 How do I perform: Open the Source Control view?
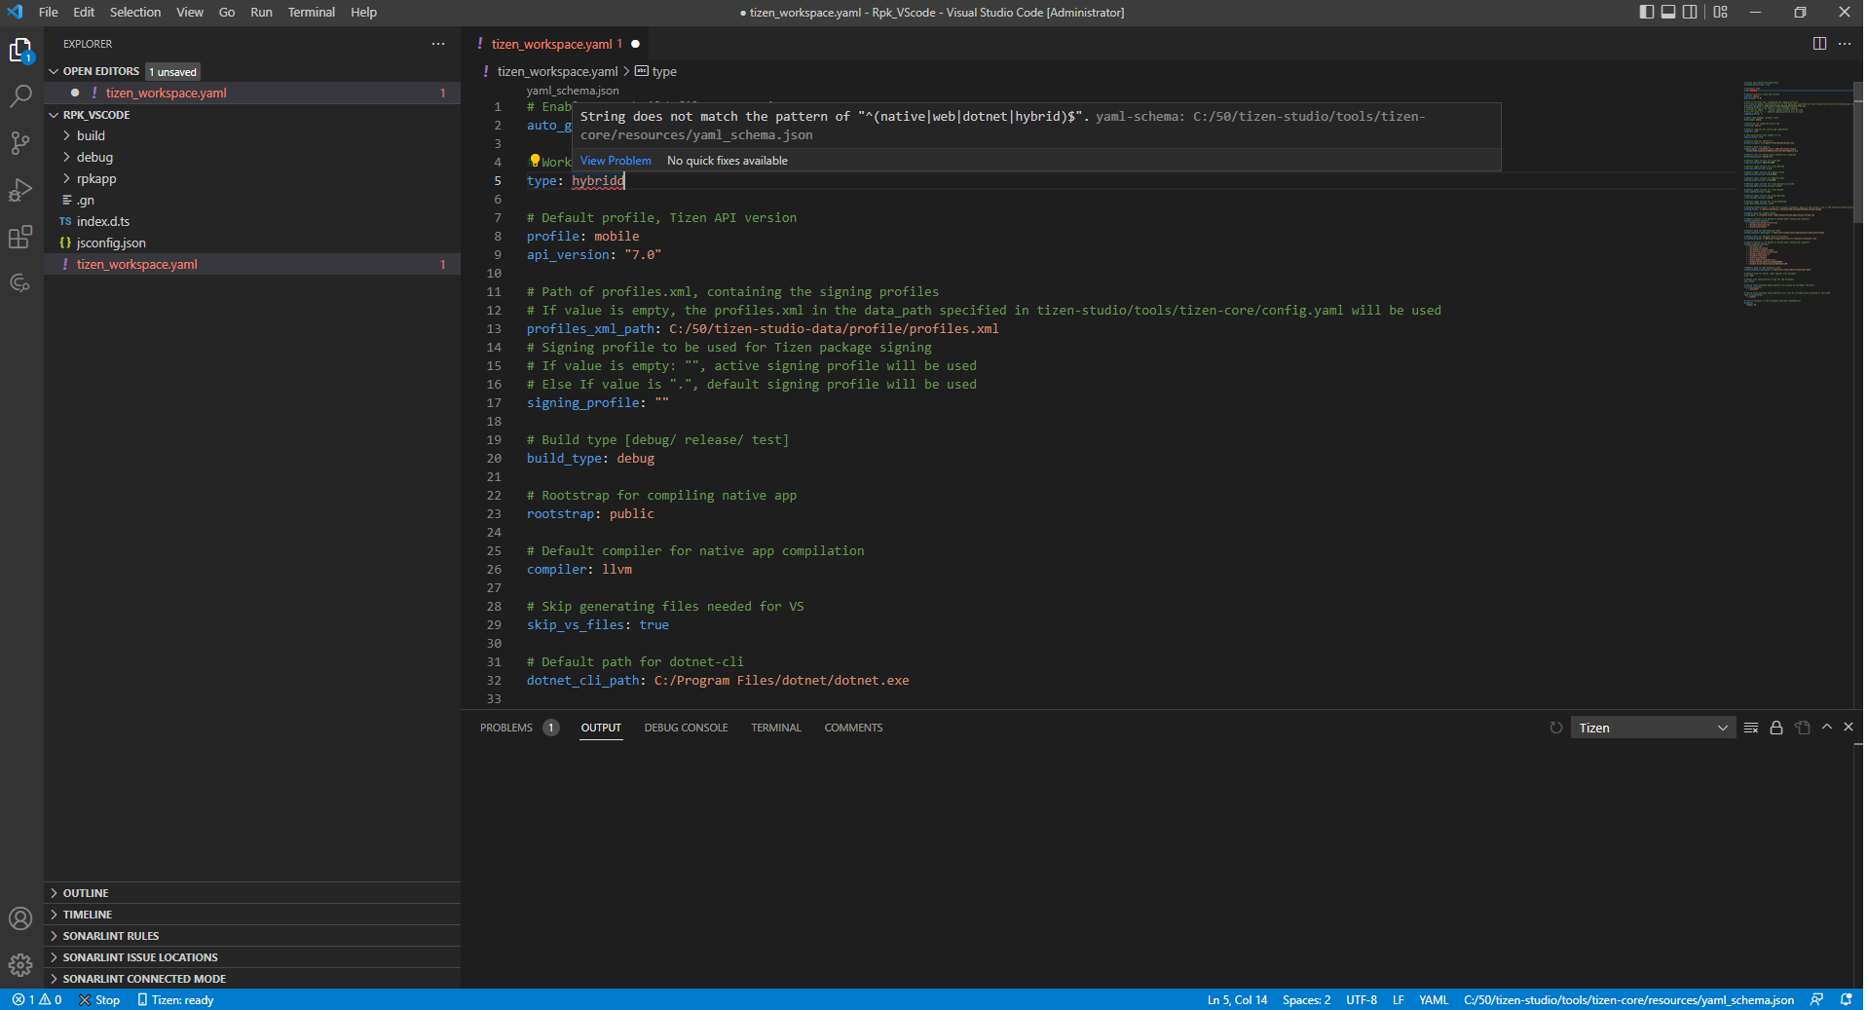tap(20, 143)
